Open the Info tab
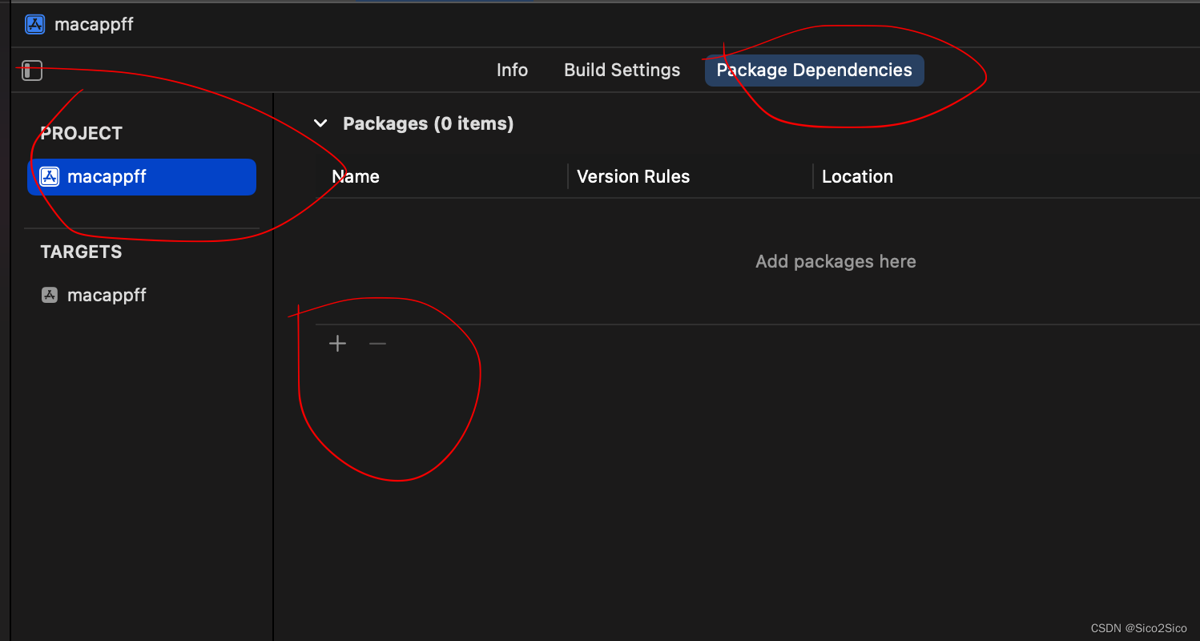This screenshot has height=641, width=1200. [512, 70]
